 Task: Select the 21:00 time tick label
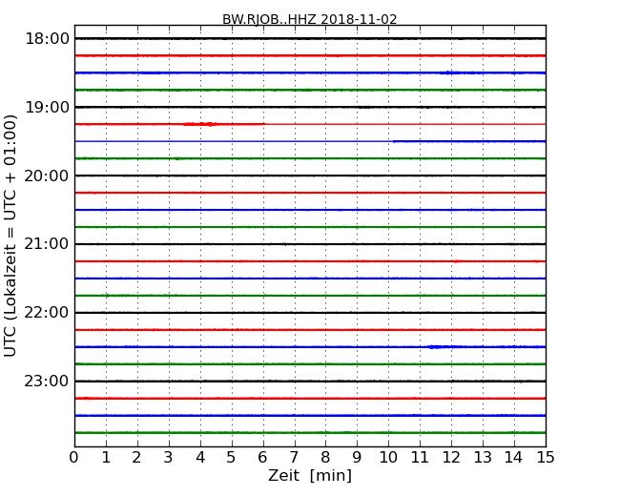tap(47, 244)
